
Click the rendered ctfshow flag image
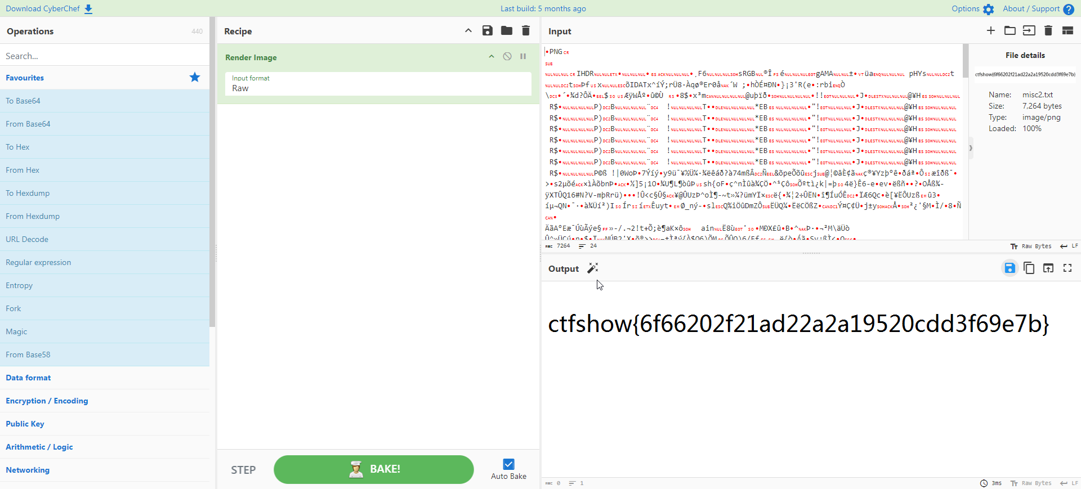tap(799, 324)
